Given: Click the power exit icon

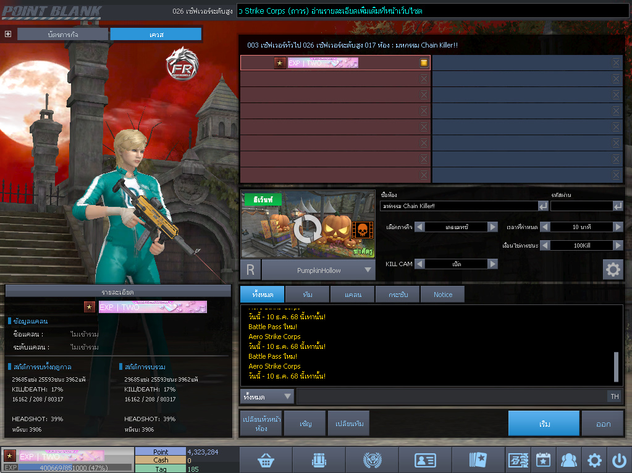Looking at the screenshot, I should click(619, 460).
